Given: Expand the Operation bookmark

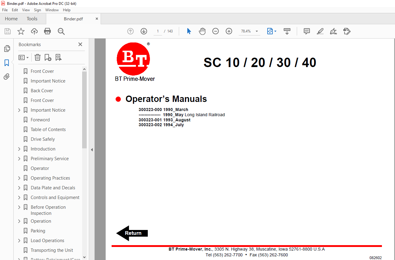Looking at the screenshot, I should click(x=19, y=221).
